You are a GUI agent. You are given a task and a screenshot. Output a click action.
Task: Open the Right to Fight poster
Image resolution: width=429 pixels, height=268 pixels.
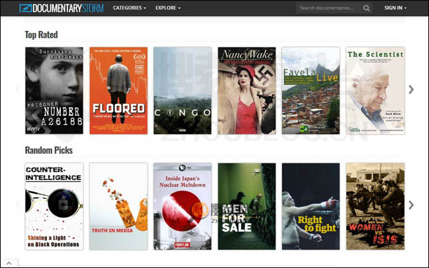click(310, 206)
